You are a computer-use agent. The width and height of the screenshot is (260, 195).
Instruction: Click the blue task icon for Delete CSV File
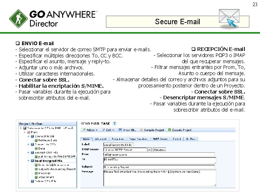click(32, 181)
